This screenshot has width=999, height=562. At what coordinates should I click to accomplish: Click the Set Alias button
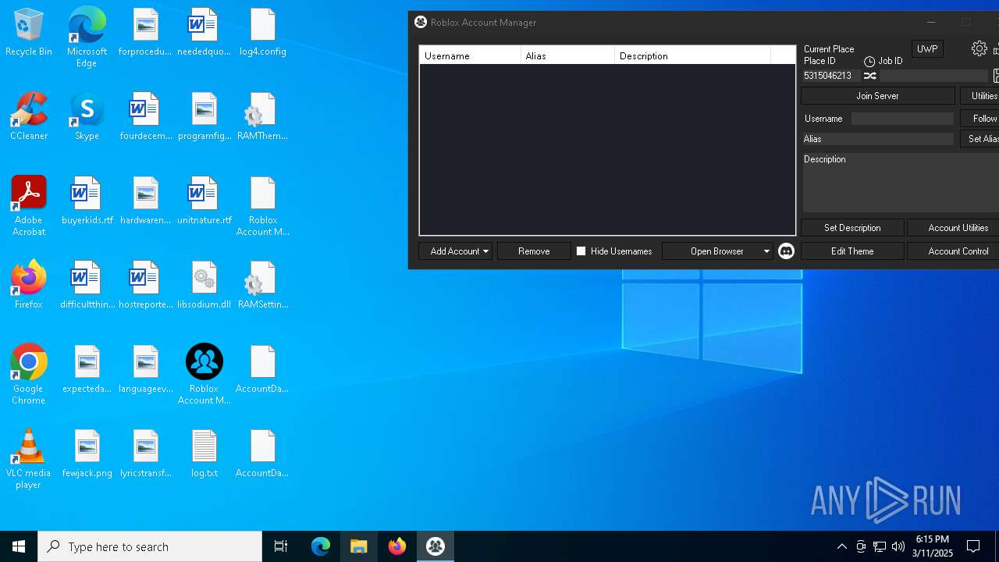(980, 139)
